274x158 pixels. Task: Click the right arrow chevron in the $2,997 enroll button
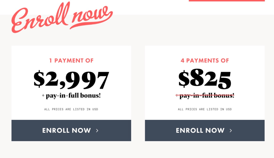pyautogui.click(x=97, y=131)
